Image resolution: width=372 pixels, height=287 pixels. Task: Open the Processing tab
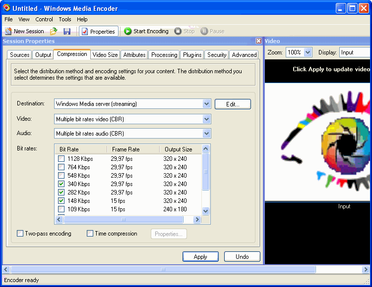pos(164,55)
